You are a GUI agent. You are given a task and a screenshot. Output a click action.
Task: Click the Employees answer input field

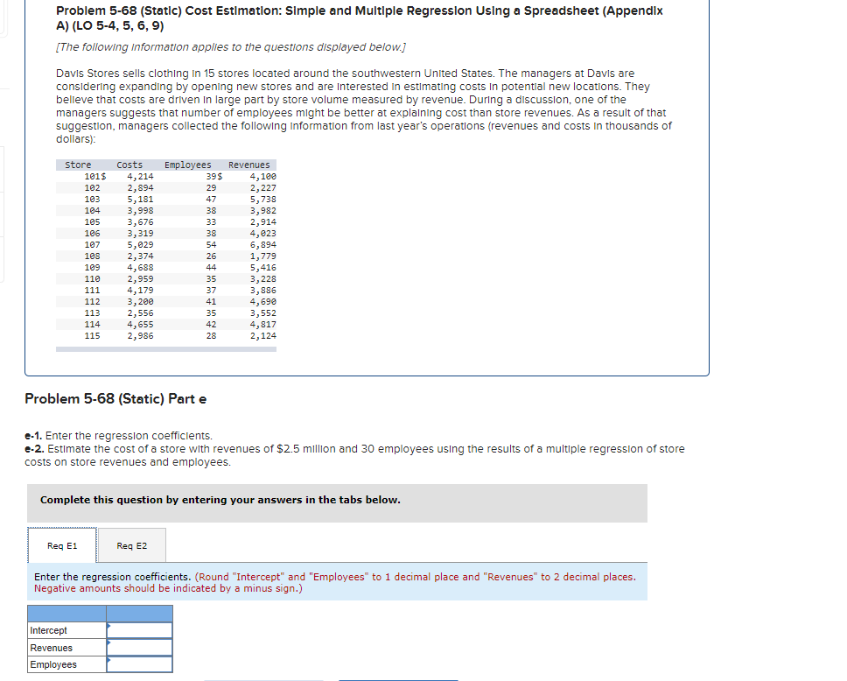140,664
